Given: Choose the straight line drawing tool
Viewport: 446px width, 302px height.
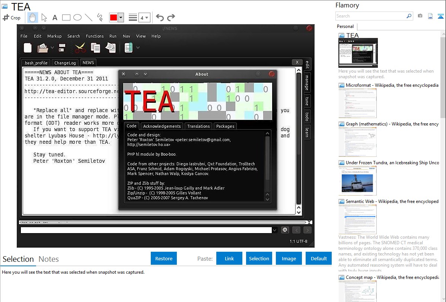Looking at the screenshot, I should click(88, 18).
